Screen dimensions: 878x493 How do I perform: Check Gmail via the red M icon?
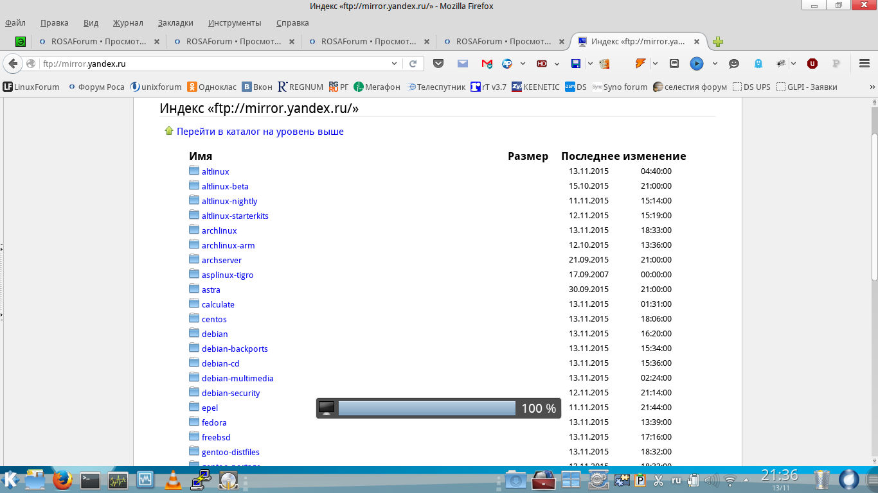tap(487, 64)
